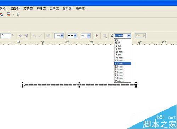The width and height of the screenshot is (177, 129).
Task: Open the 表格(T) menu
Action: pyautogui.click(x=41, y=8)
